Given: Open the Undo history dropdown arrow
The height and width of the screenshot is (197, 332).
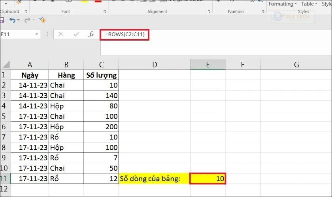Looking at the screenshot, I should (x=19, y=20).
